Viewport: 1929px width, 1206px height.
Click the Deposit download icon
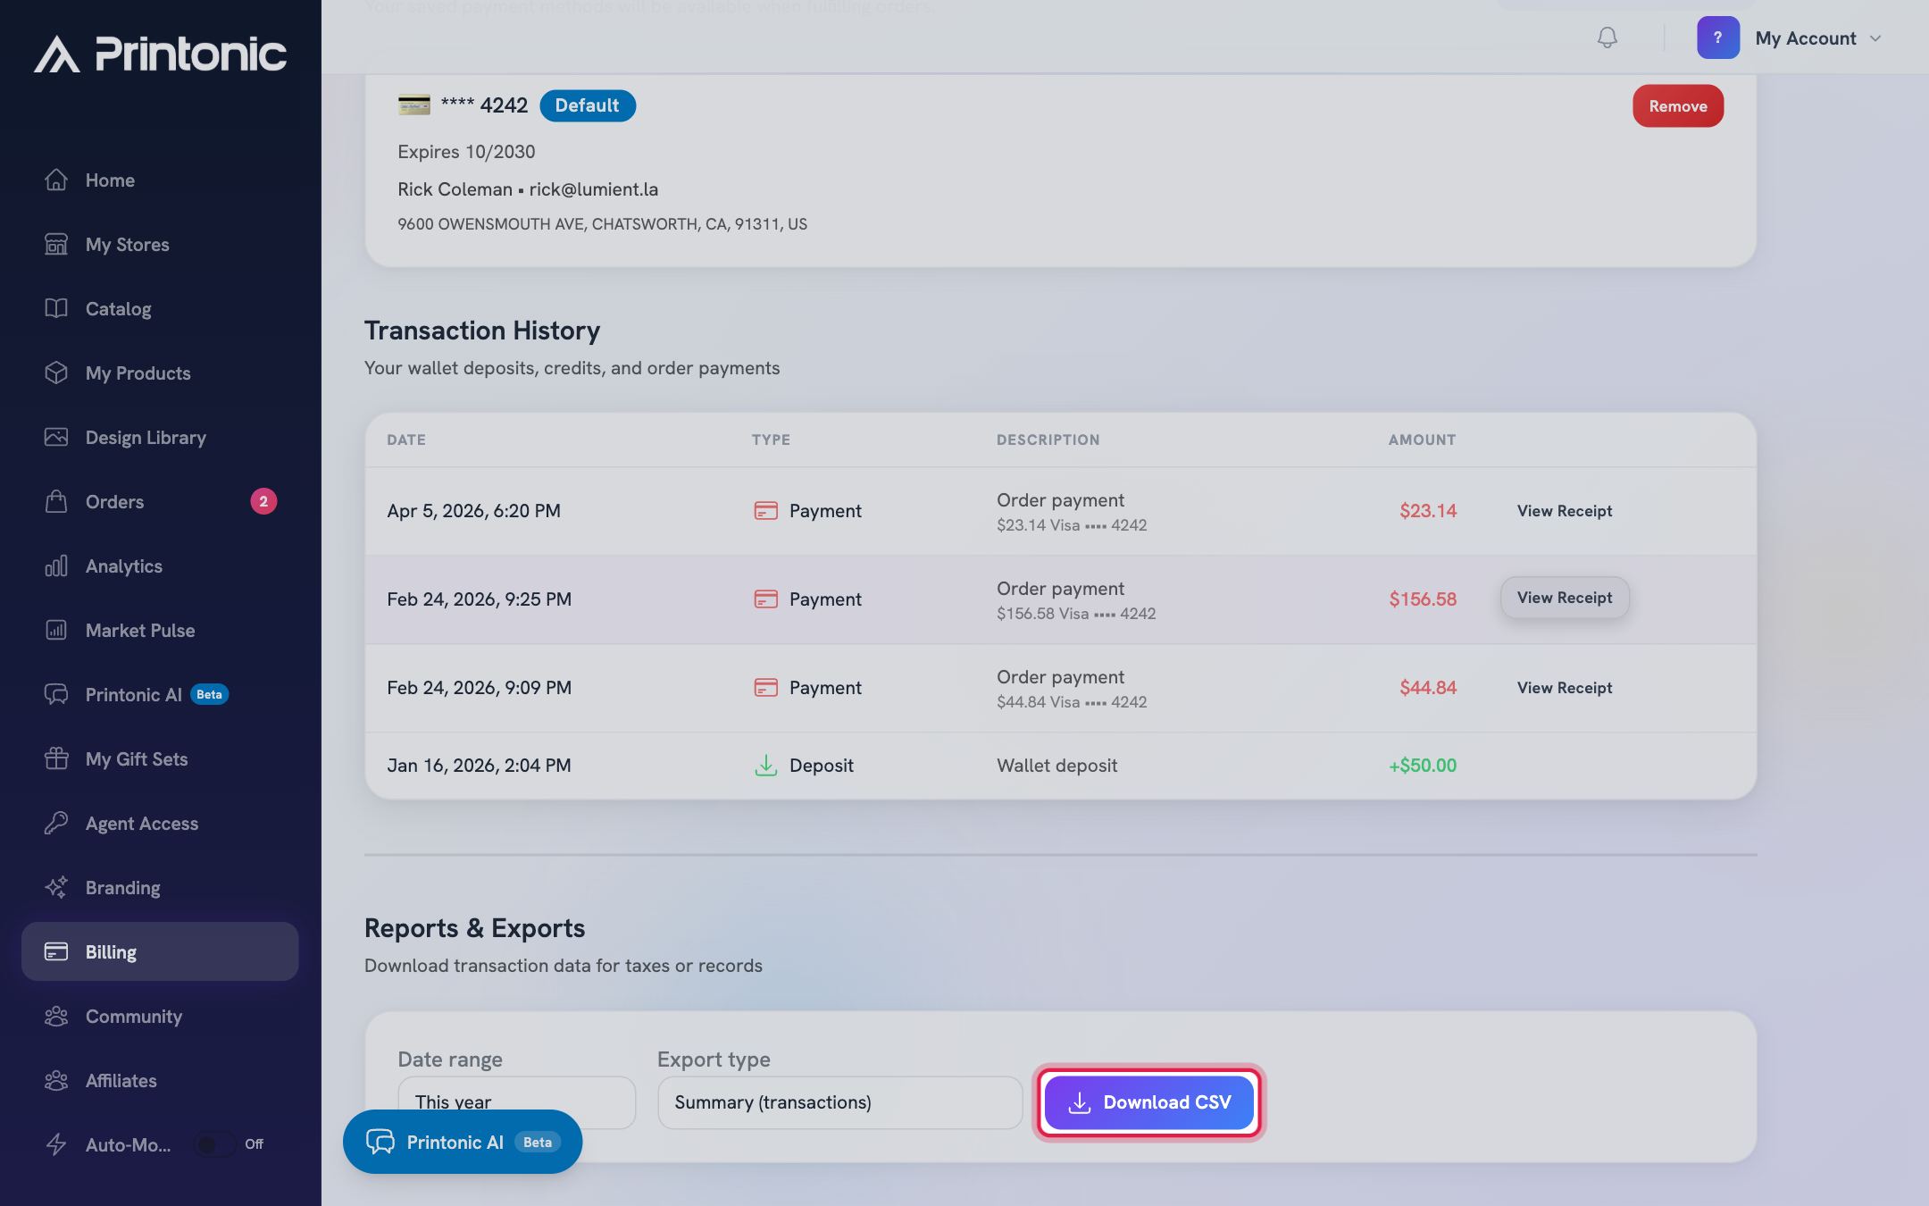765,765
